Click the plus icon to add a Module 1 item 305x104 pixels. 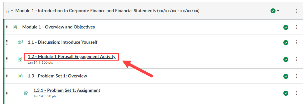(286, 11)
